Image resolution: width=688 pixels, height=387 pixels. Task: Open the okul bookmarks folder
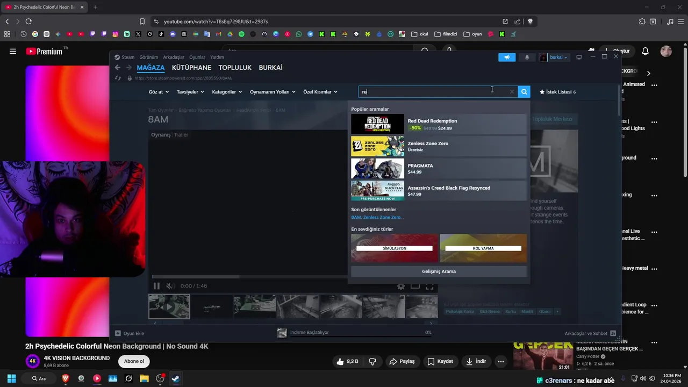pyautogui.click(x=420, y=34)
